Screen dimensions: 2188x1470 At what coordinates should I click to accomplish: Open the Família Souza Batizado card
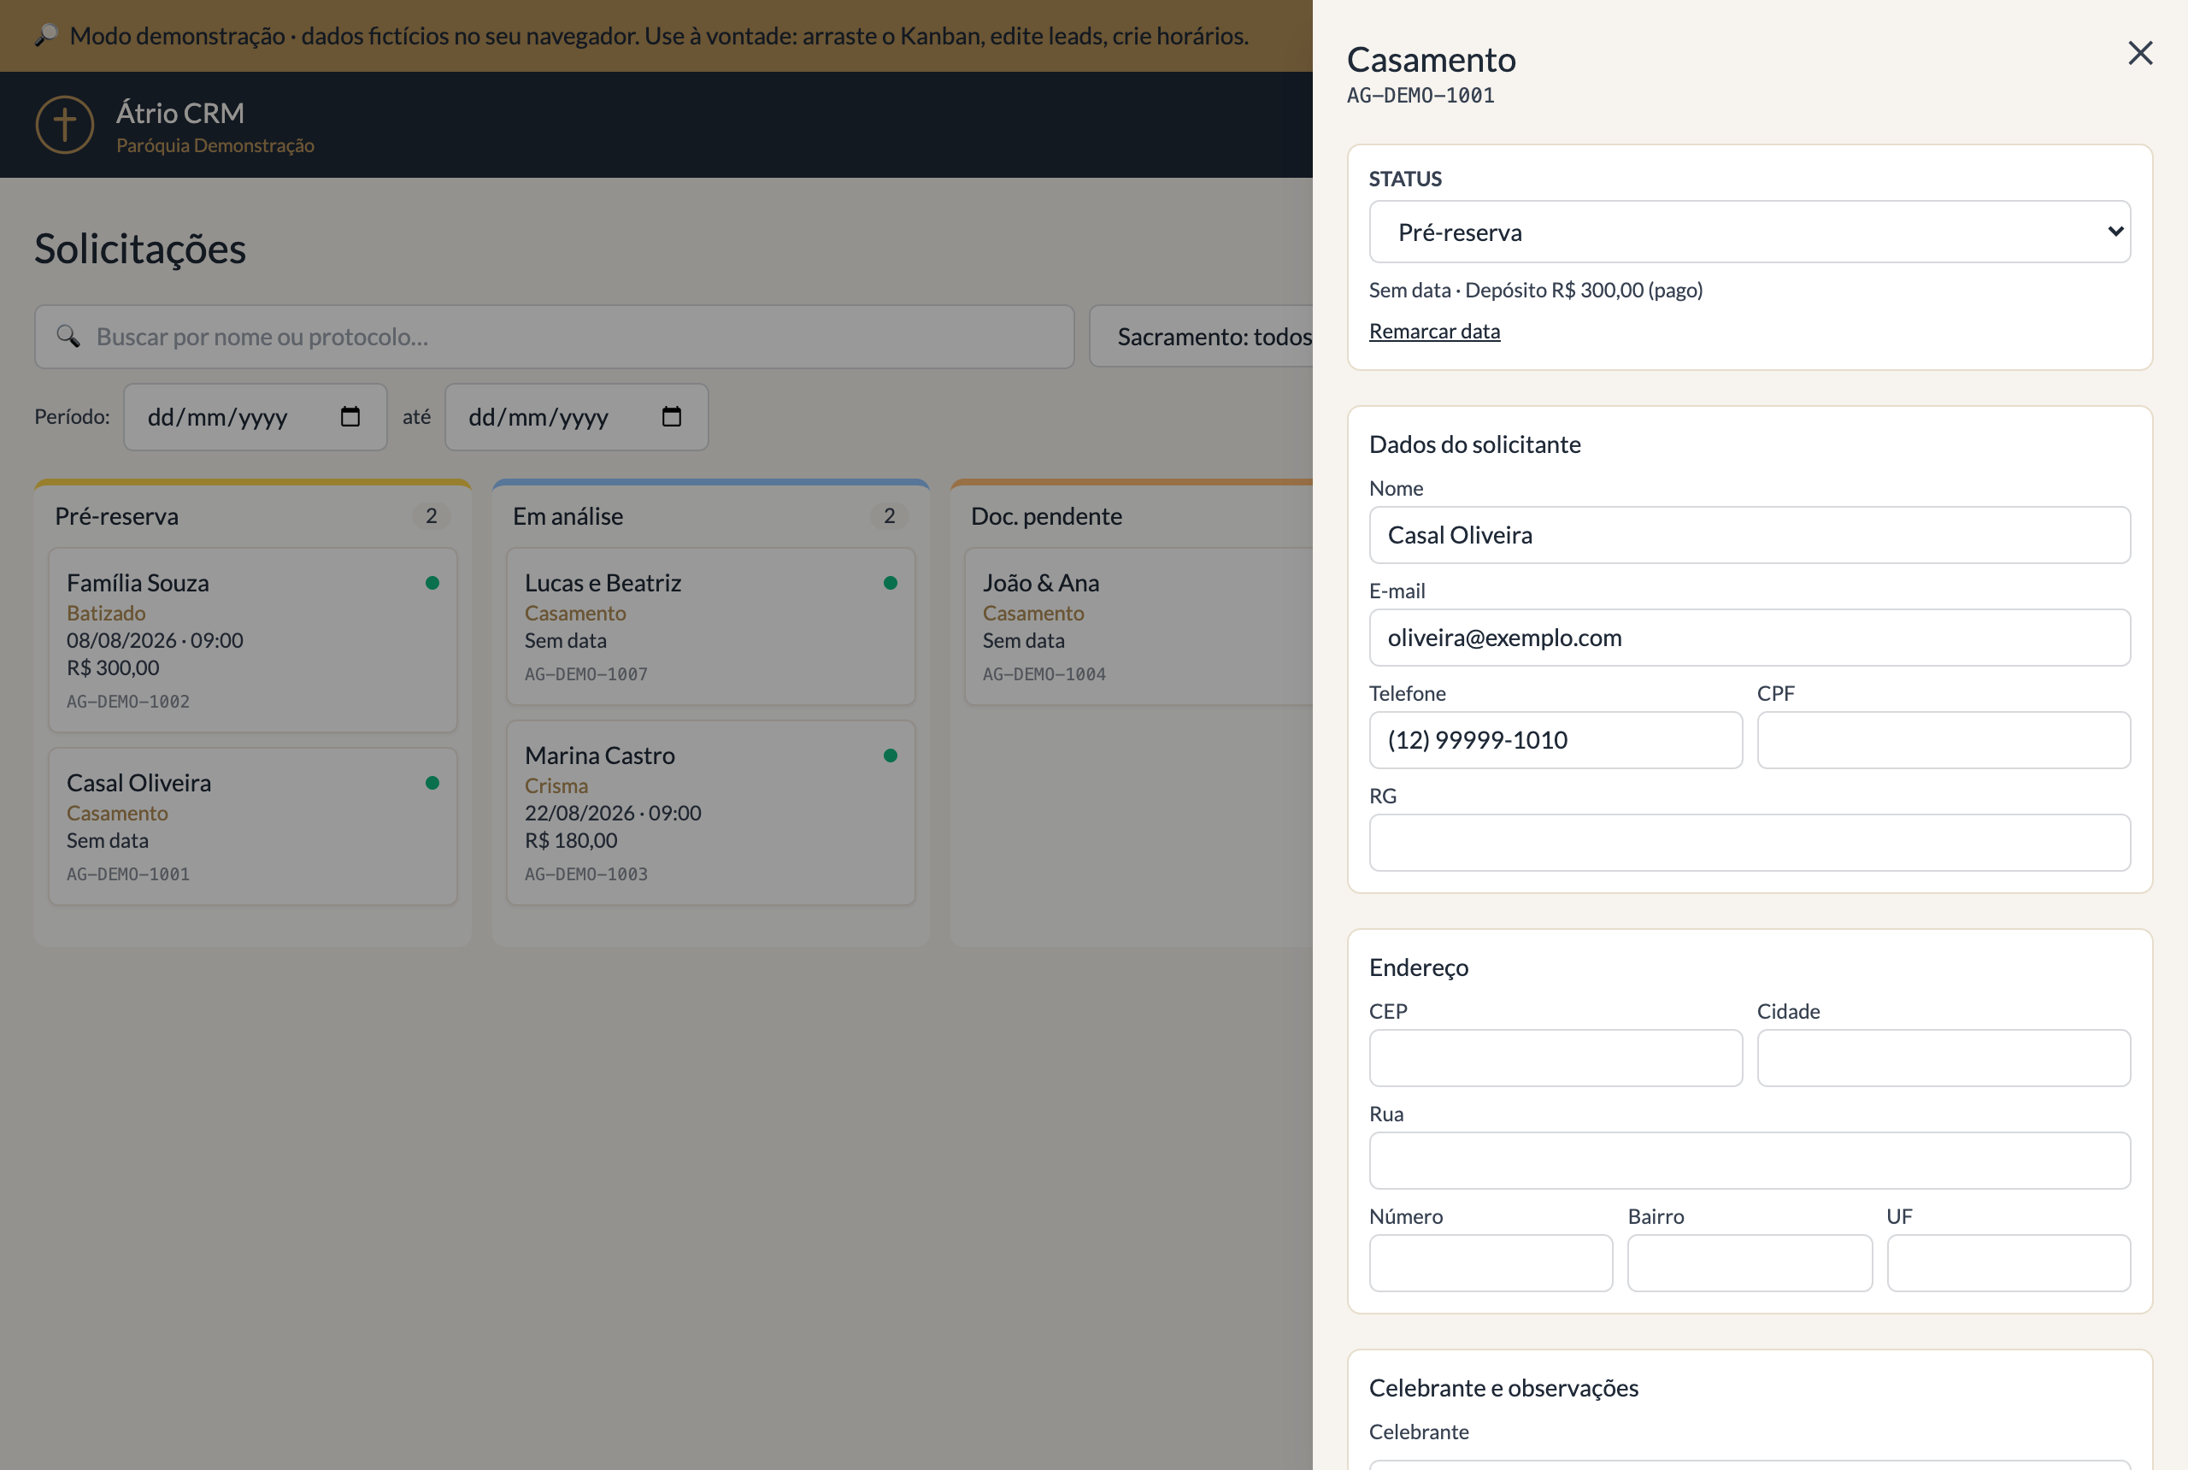tap(252, 640)
